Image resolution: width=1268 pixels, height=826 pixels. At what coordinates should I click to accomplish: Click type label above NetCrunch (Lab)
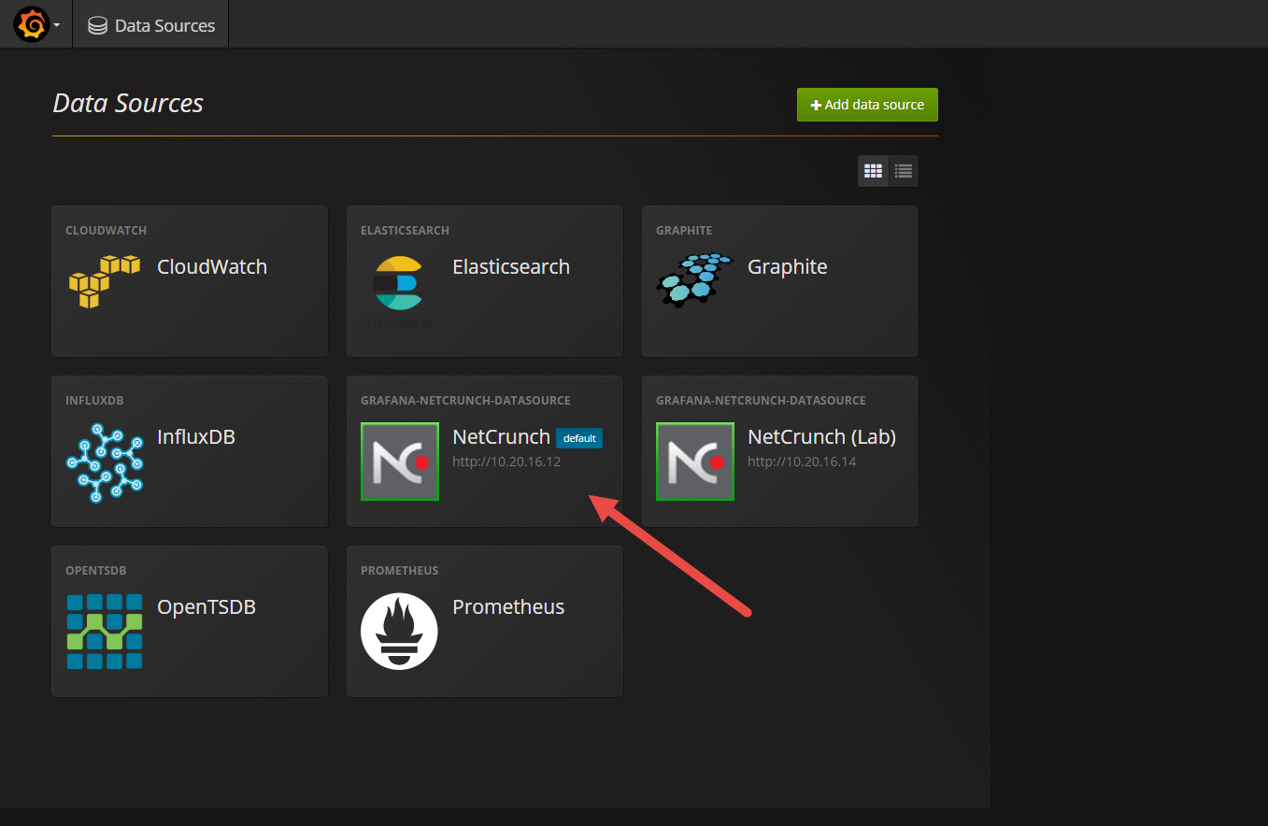coord(761,400)
